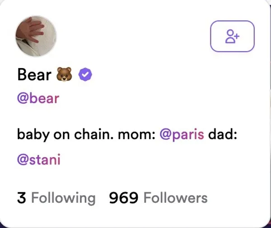Image resolution: width=271 pixels, height=228 pixels.
Task: Click the follower count number 969
Action: tap(123, 198)
